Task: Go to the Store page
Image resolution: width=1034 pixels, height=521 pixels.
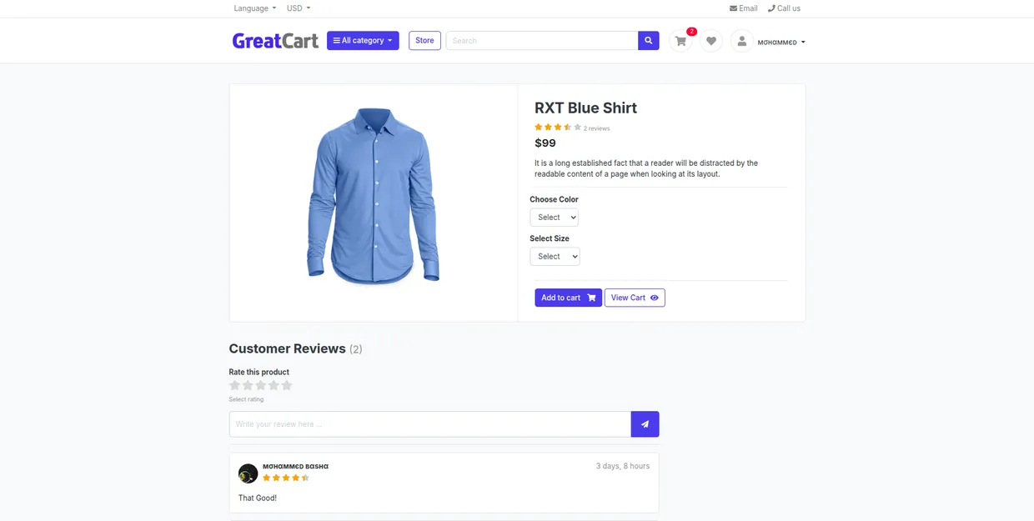Action: (x=424, y=41)
